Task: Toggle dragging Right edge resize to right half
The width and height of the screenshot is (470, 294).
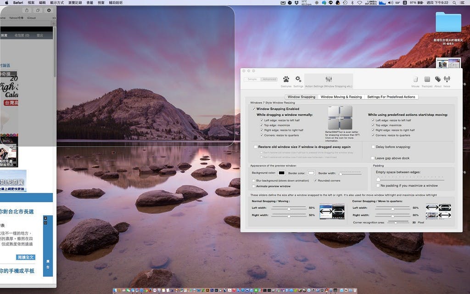Action: (x=262, y=130)
